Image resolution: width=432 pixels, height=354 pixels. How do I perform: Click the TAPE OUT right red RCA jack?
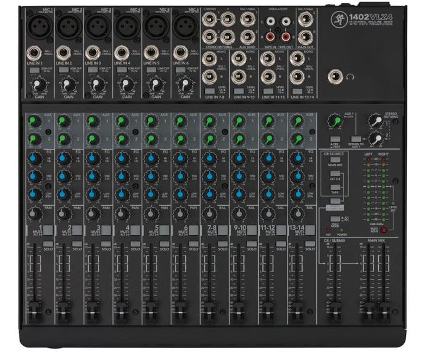tap(285, 36)
